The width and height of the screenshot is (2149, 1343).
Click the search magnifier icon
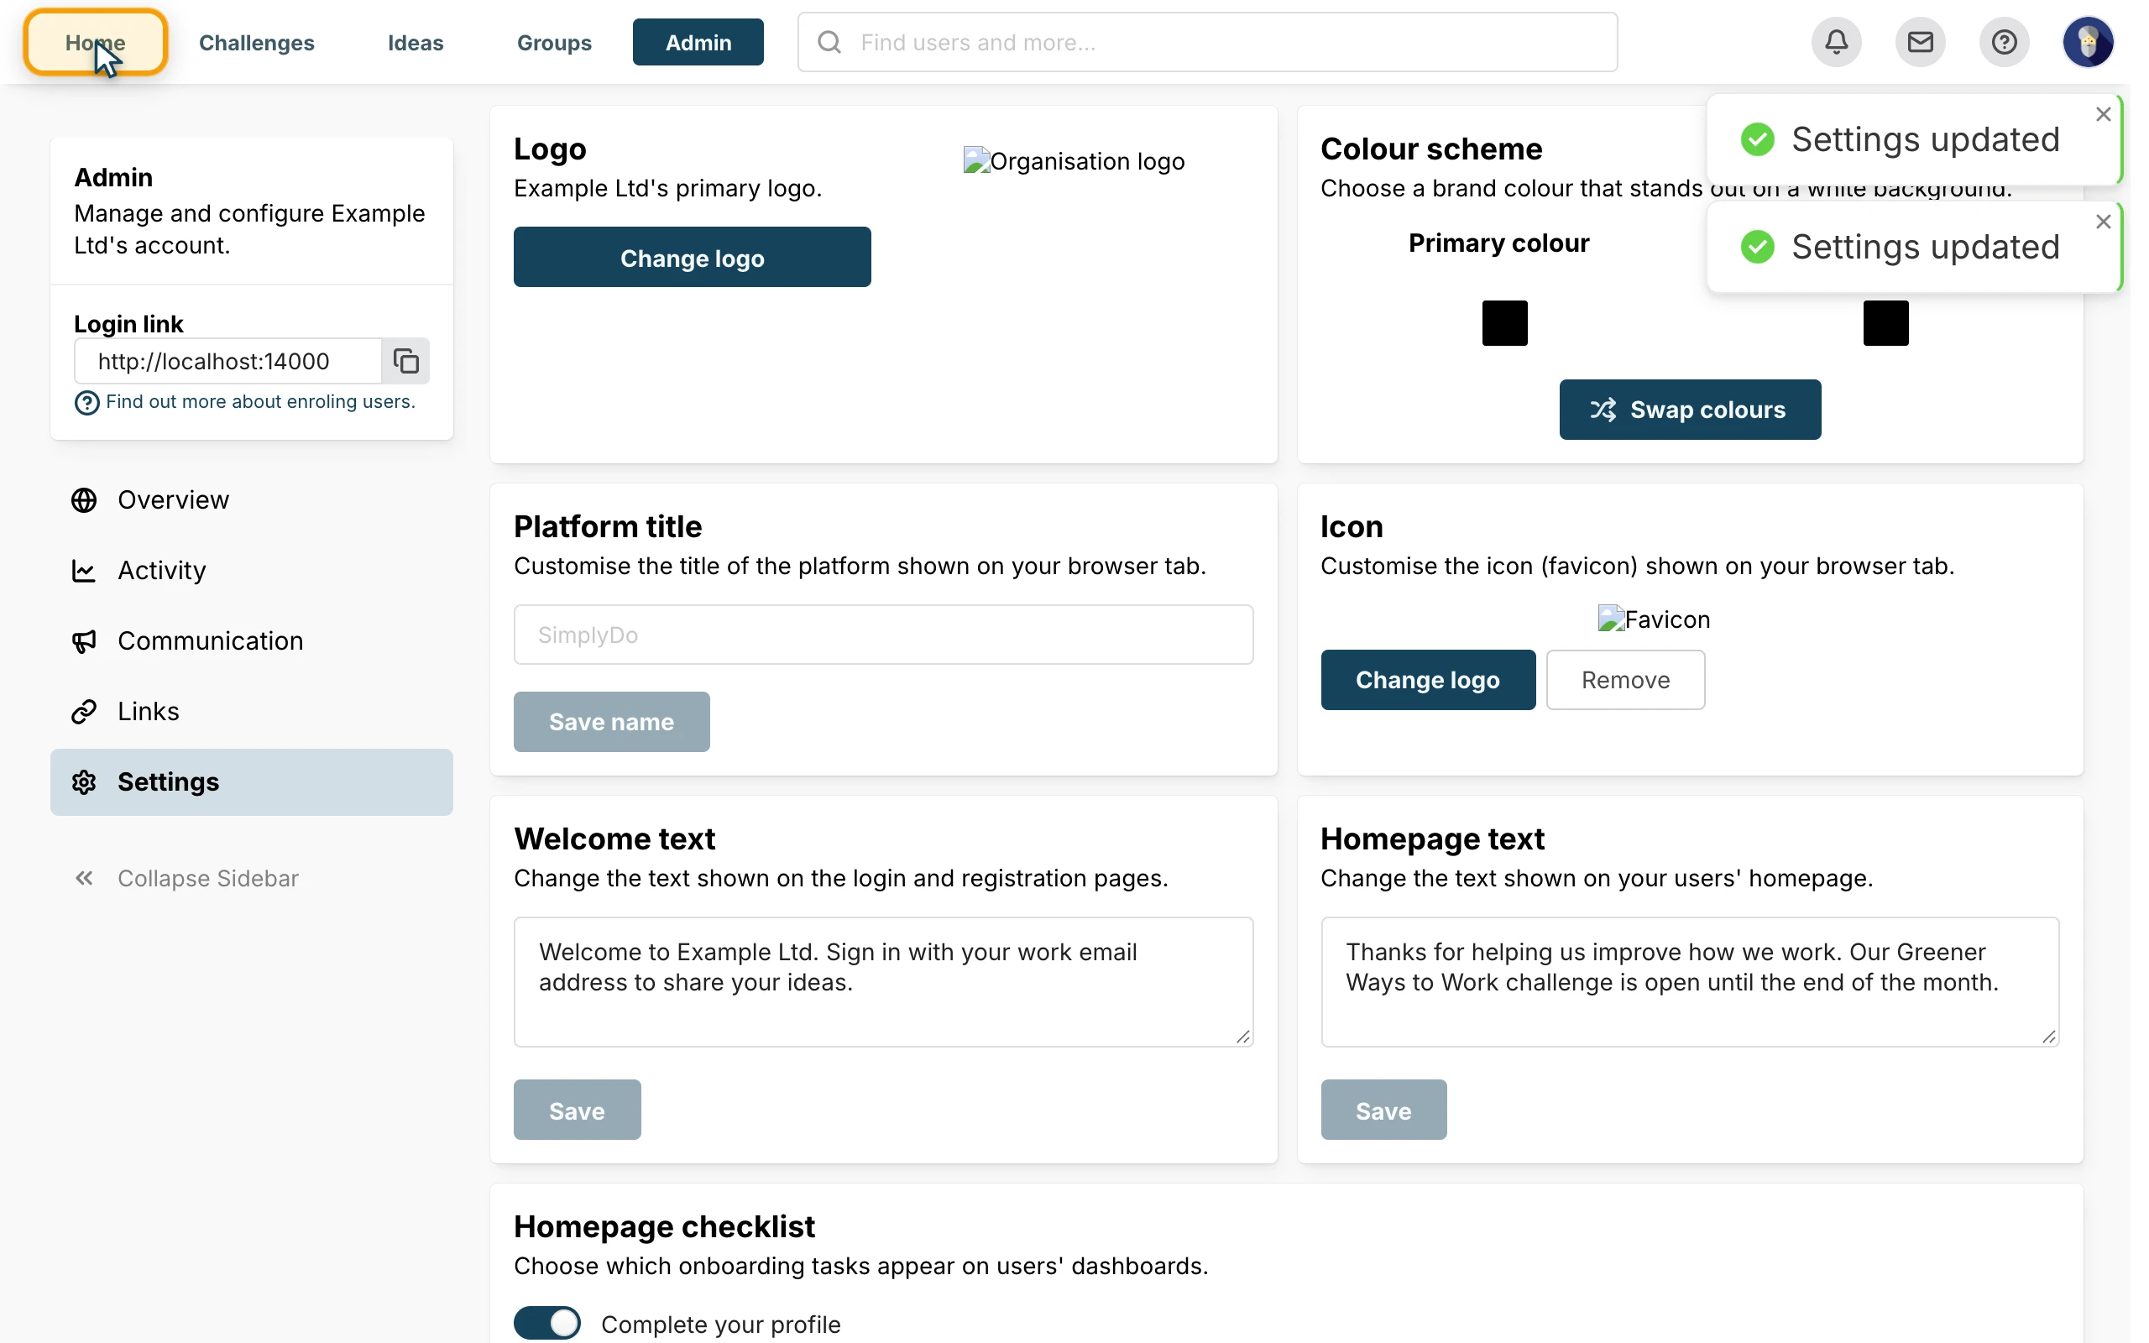(x=829, y=42)
